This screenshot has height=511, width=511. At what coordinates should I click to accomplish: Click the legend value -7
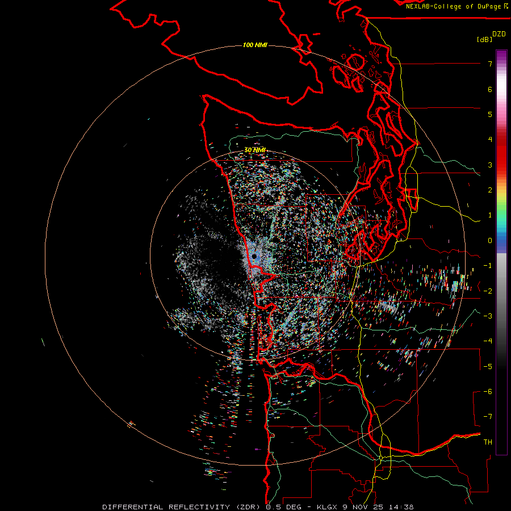coord(488,417)
